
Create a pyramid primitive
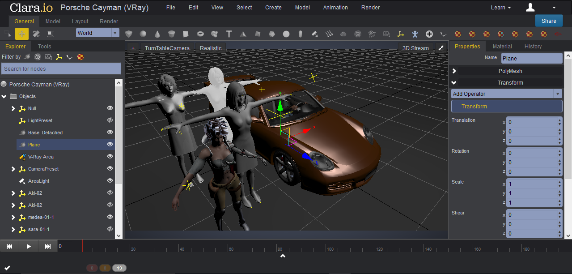(x=243, y=34)
